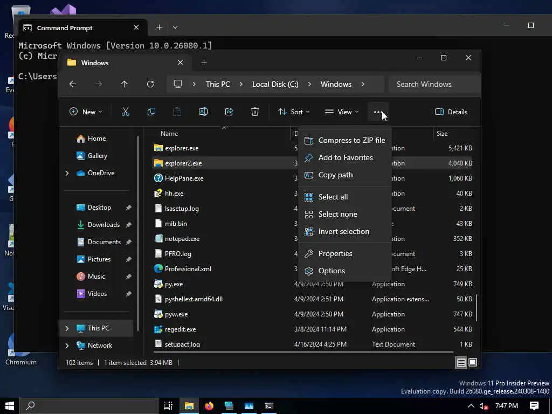
Task: Click the Delete trash icon
Action: pos(255,112)
